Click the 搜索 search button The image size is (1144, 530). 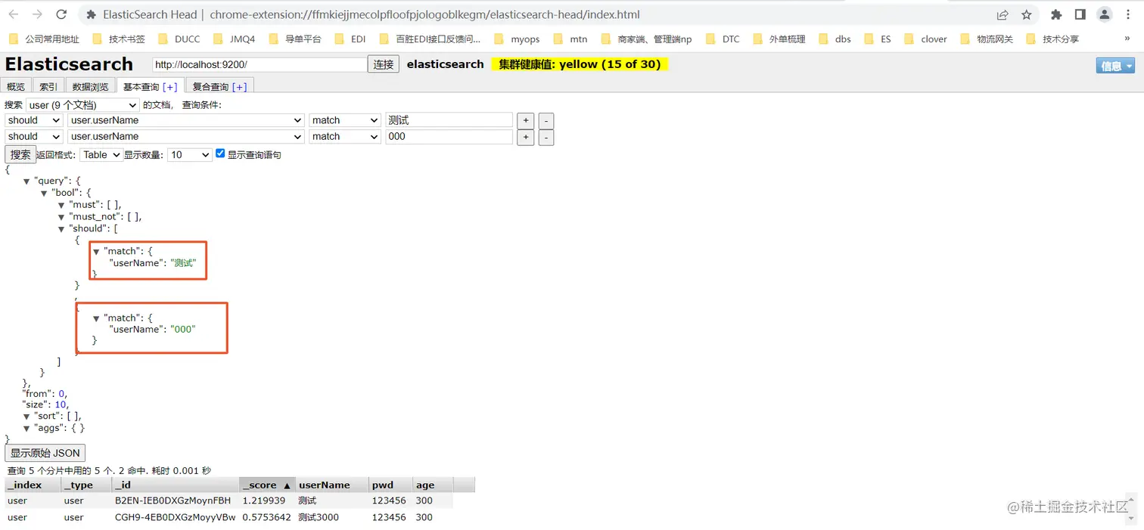20,154
